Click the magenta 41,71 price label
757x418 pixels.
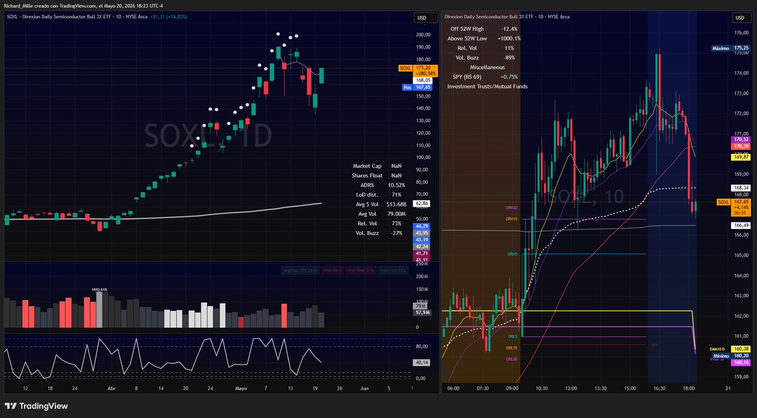[421, 253]
